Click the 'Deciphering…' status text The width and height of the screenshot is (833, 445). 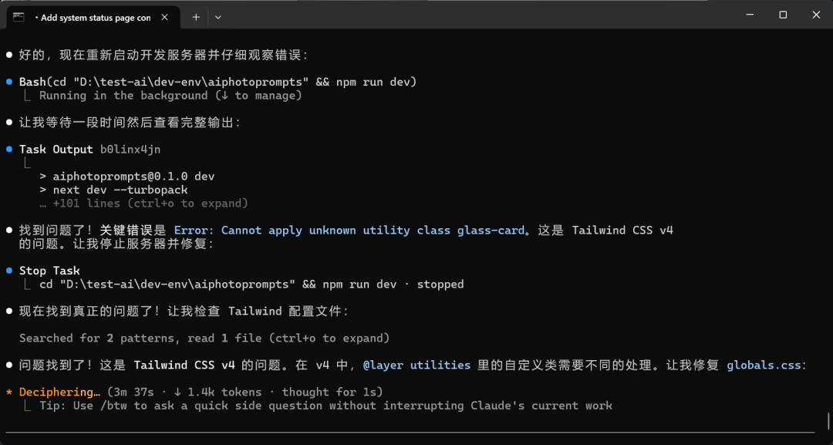59,392
